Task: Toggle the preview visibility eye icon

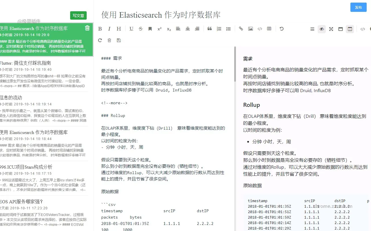Action: click(x=321, y=29)
